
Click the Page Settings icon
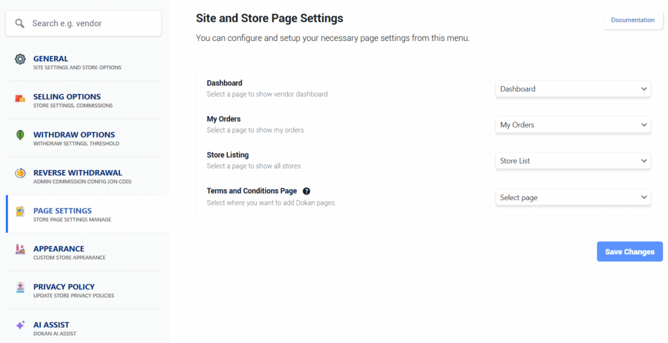20,212
